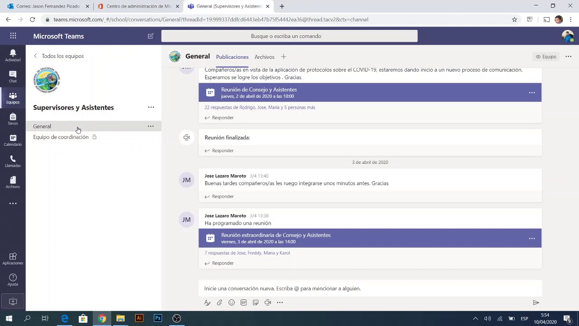Click the Supervisores y Asistentes team logo
Screen dimensions: 579x326
47,80
